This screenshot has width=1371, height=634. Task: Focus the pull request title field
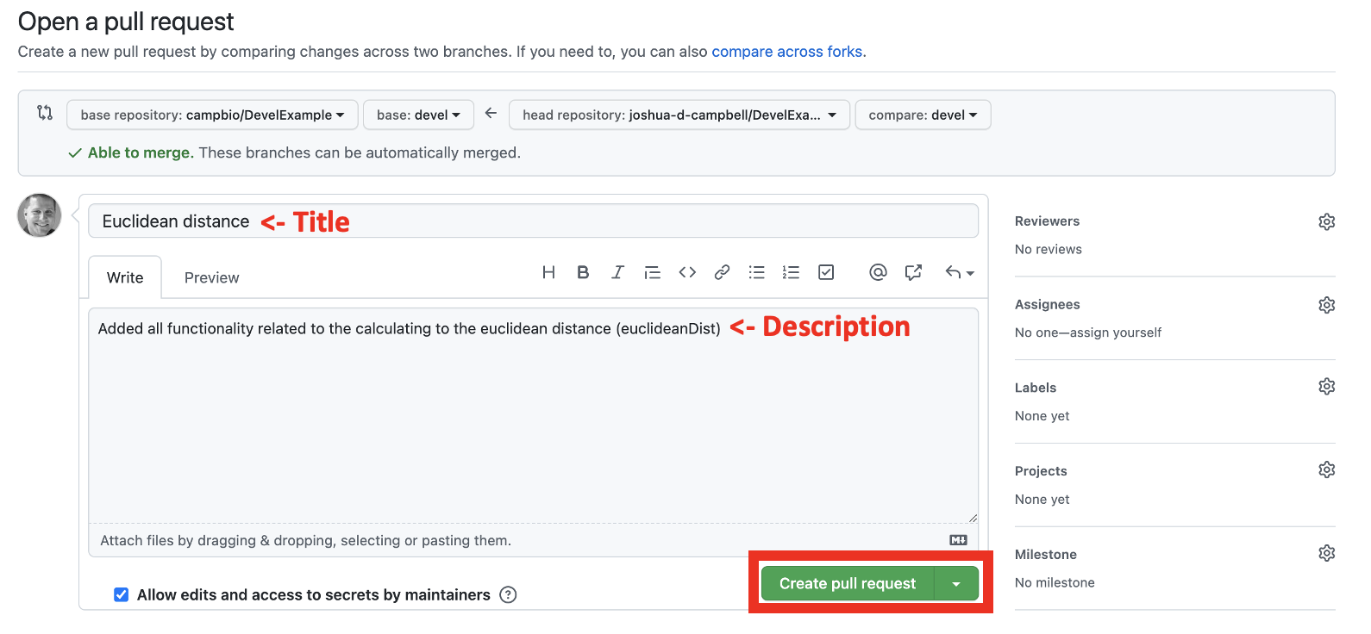[x=533, y=221]
